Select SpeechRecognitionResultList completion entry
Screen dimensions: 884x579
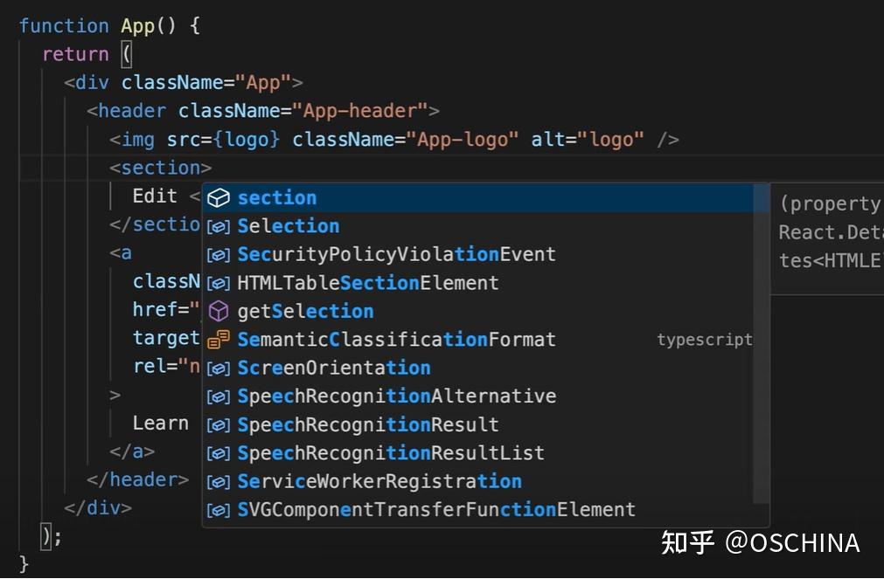[x=391, y=453]
